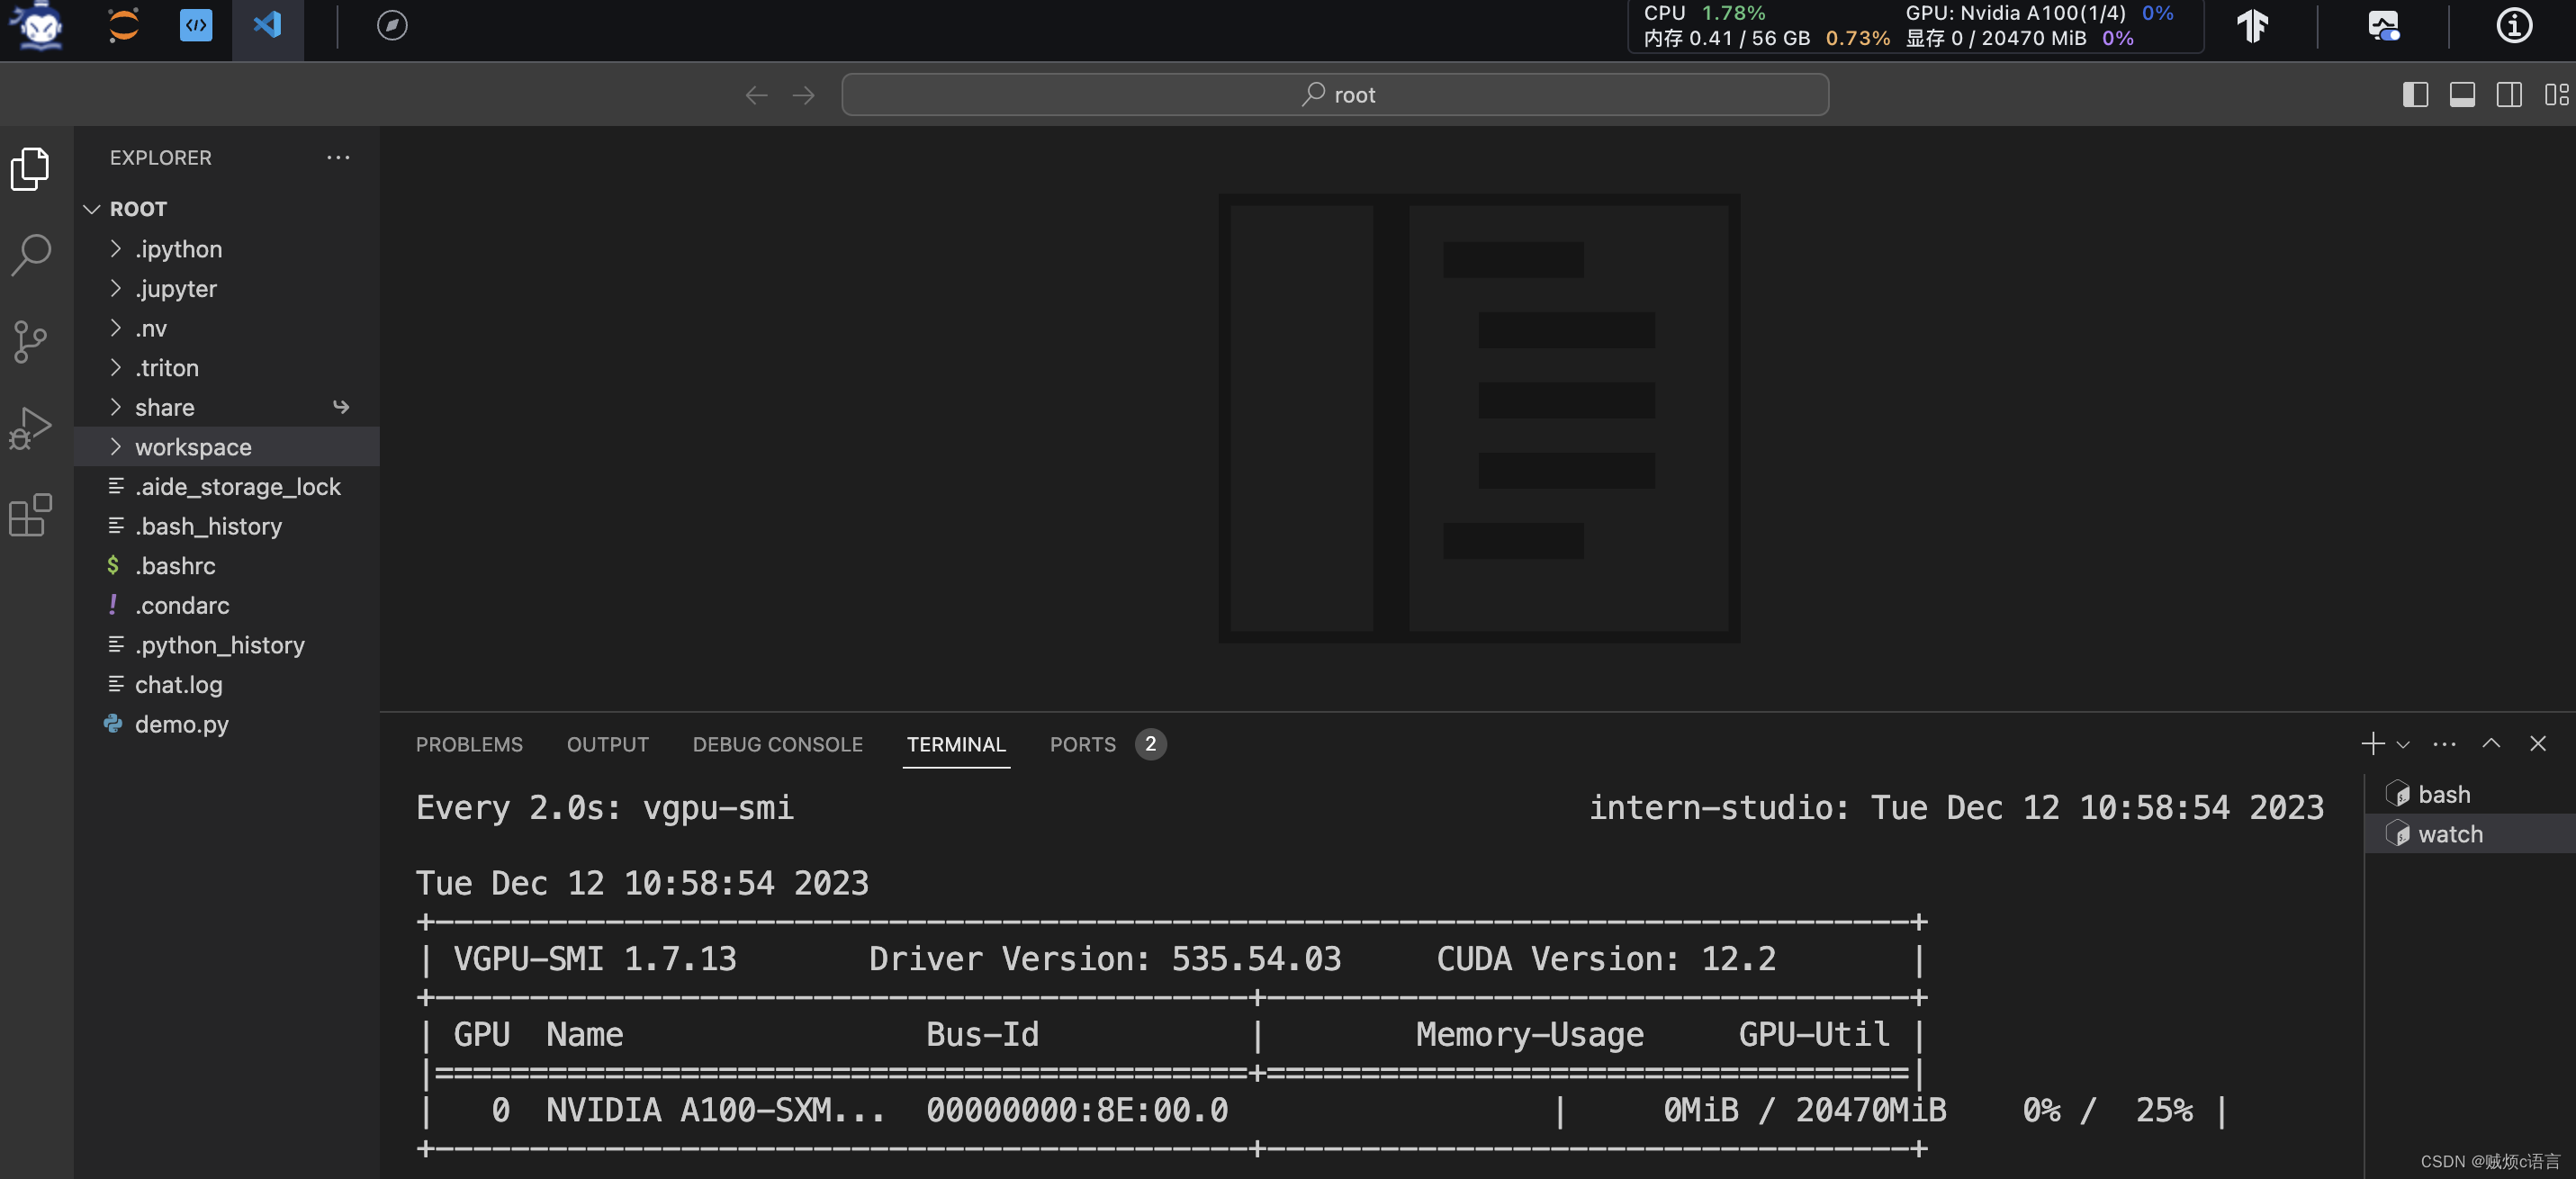The image size is (2576, 1179).
Task: Click the Jupyter icon in top bar
Action: (123, 25)
